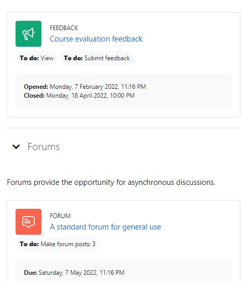Collapse the Forums section with the chevron

(16, 146)
